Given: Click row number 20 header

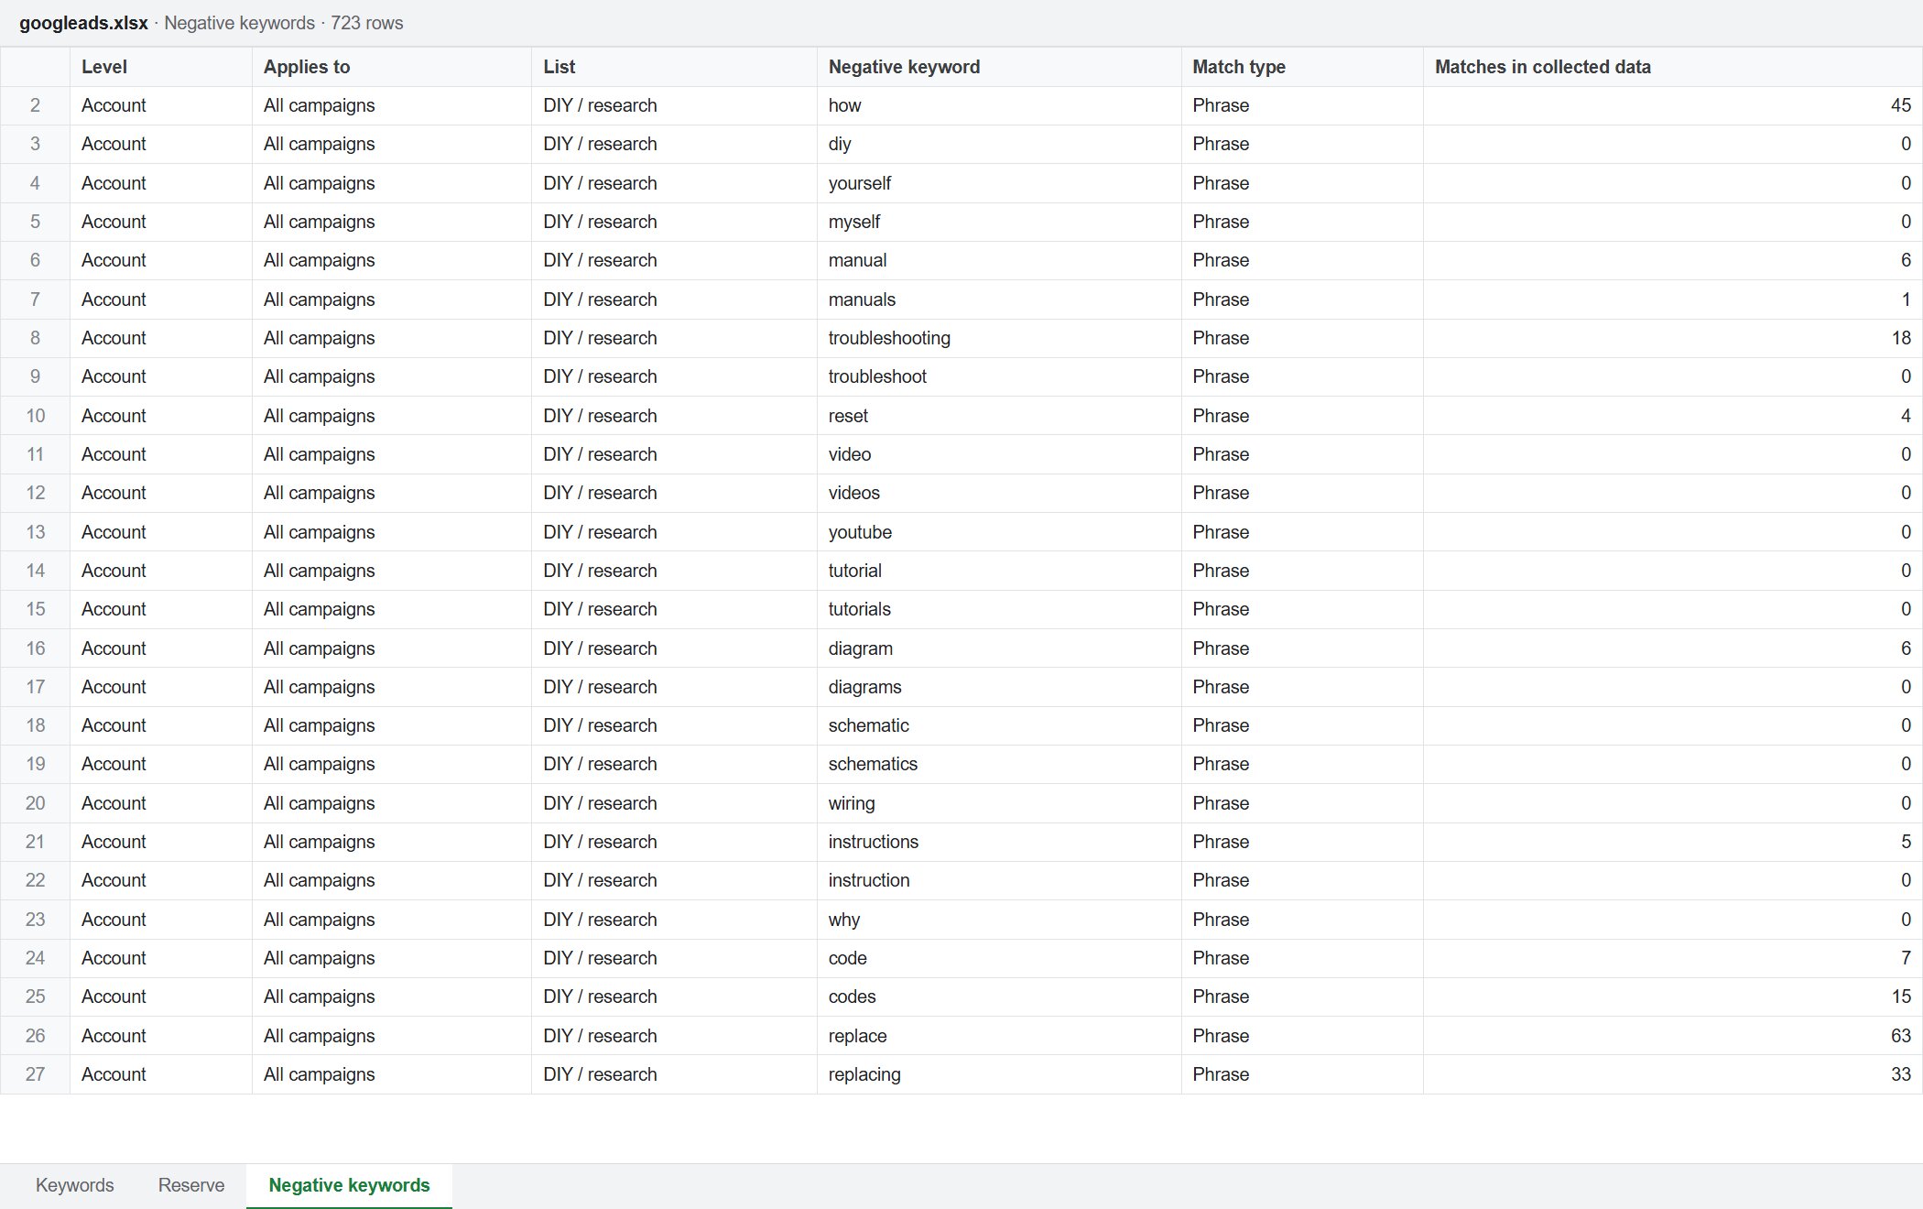Looking at the screenshot, I should [x=35, y=803].
